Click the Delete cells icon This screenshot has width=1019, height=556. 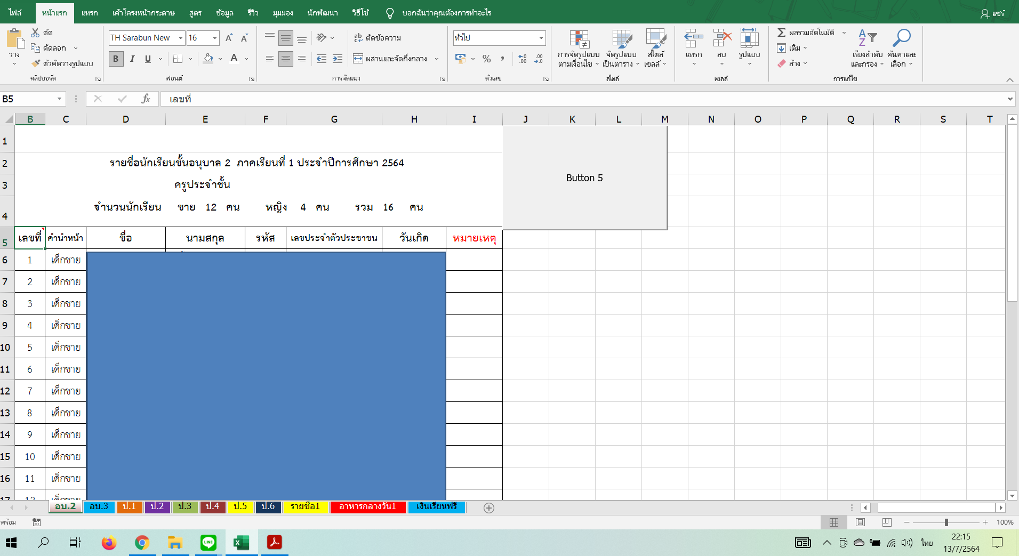(x=722, y=39)
